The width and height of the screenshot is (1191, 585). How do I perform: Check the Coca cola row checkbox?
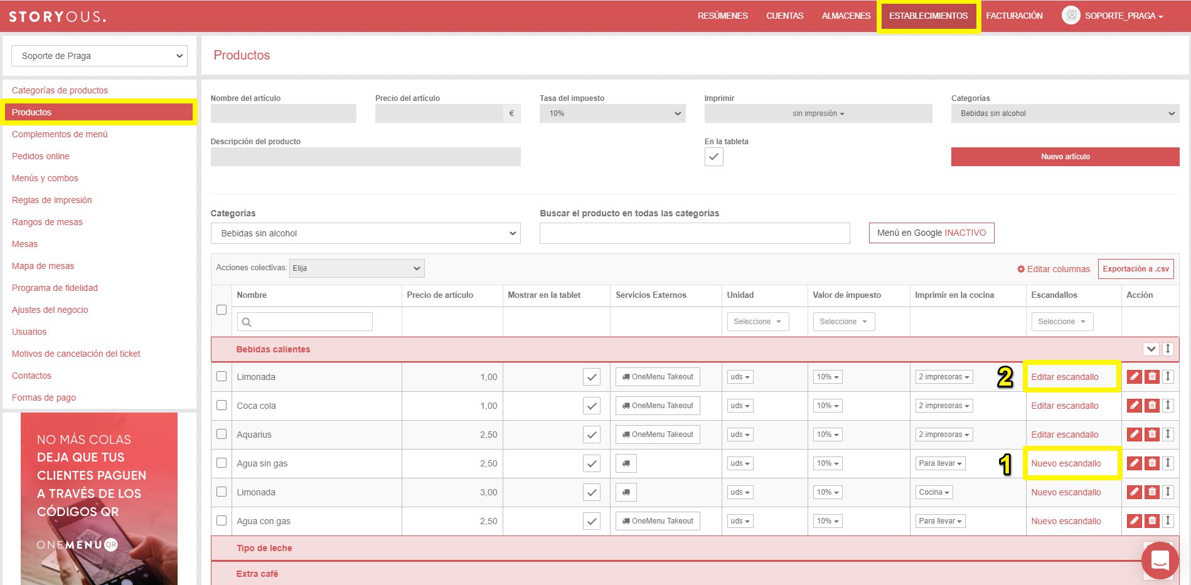coord(222,405)
